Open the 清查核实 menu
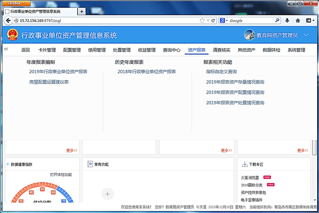Screen dimensions: 319x213 coord(221,50)
